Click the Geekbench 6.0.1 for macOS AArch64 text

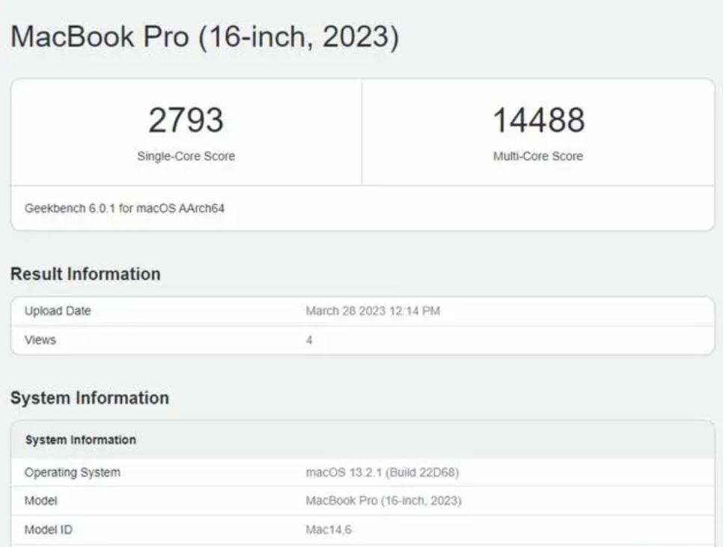[x=124, y=208]
